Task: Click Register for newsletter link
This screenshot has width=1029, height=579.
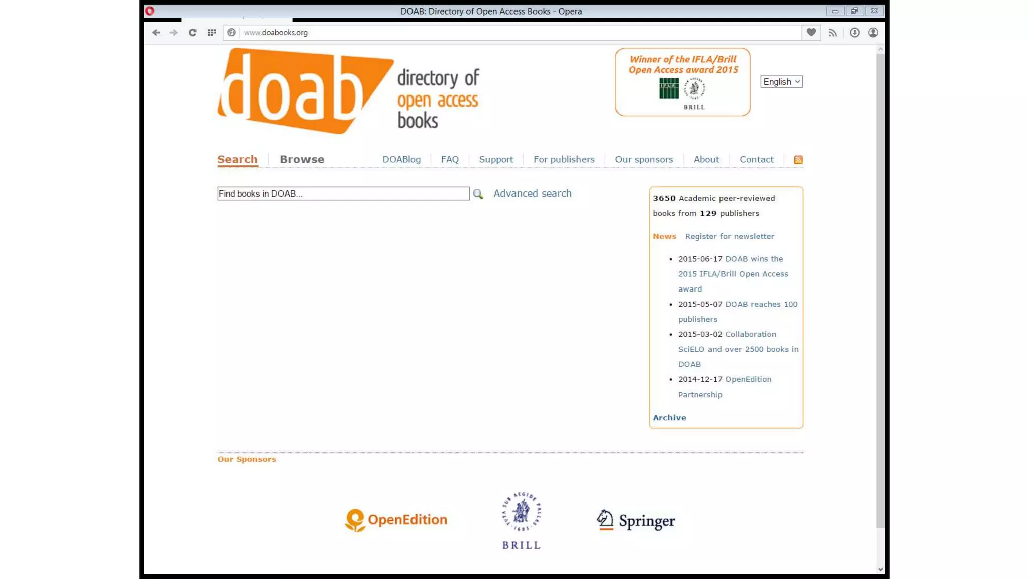Action: coord(729,236)
